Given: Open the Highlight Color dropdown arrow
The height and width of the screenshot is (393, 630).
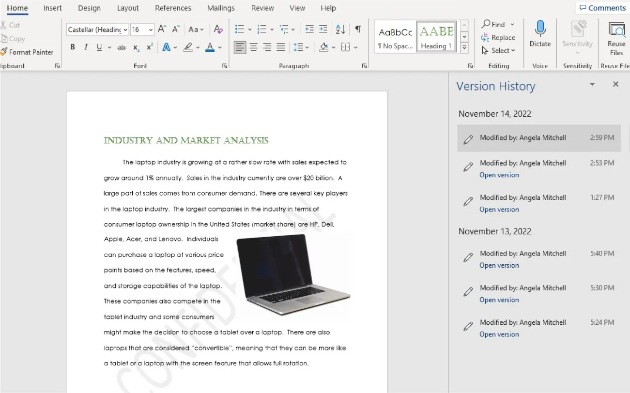Looking at the screenshot, I should click(x=198, y=47).
